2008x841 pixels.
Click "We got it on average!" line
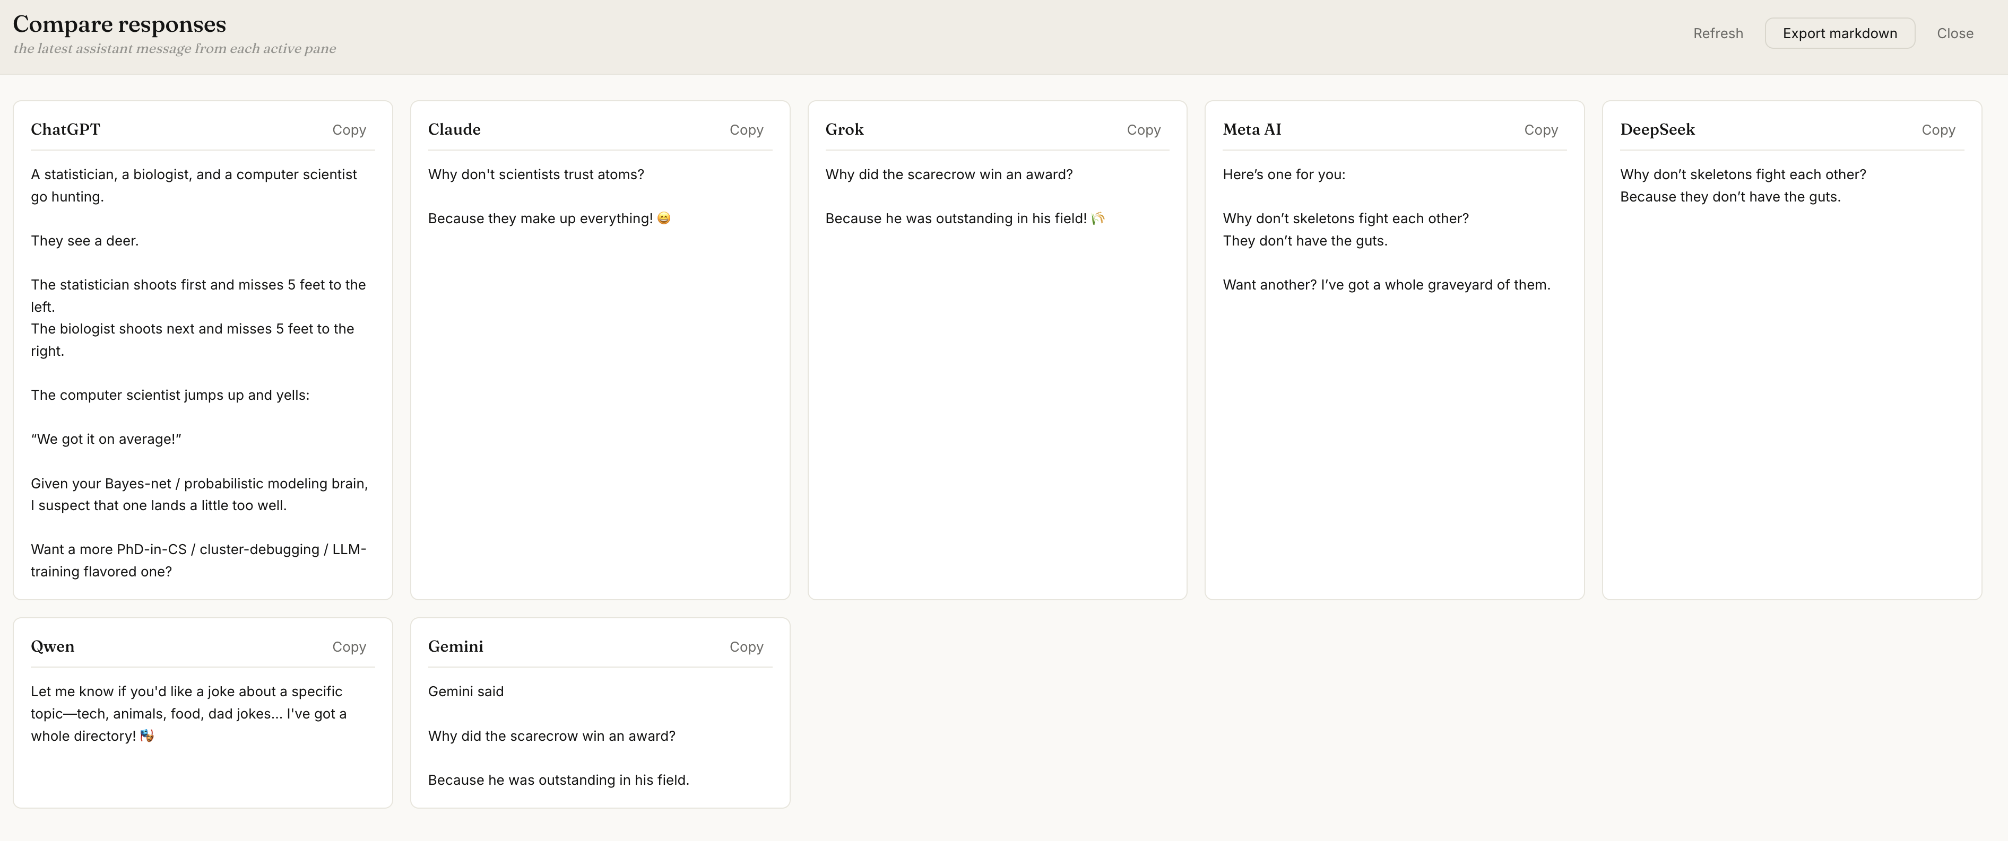tap(106, 439)
